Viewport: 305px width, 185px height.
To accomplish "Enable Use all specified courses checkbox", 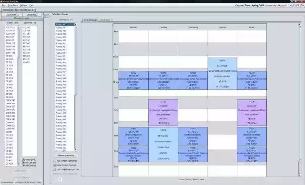I will [55, 169].
